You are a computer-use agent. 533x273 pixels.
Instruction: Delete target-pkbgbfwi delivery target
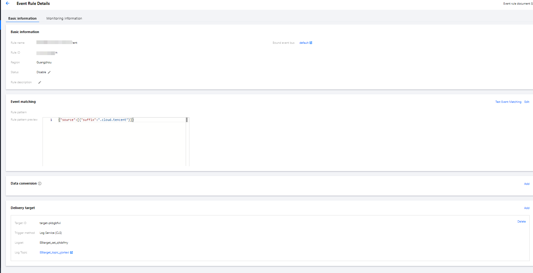tap(521, 222)
